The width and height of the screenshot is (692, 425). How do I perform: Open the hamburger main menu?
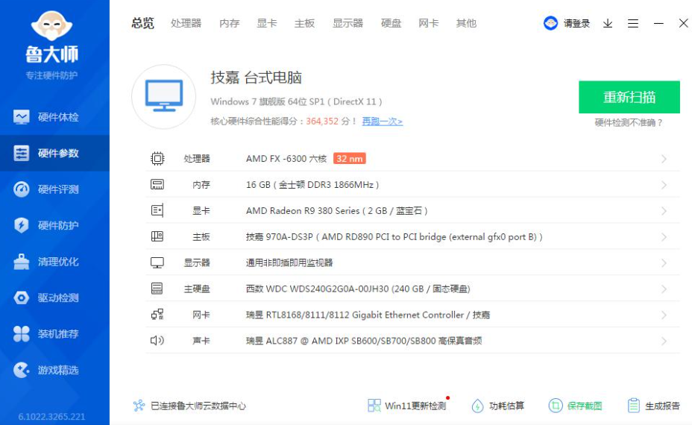(x=633, y=23)
